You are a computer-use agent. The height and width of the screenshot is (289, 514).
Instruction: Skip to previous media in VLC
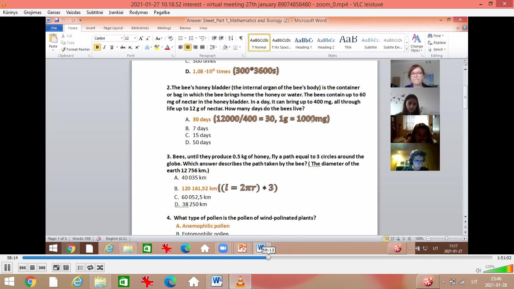click(x=23, y=268)
